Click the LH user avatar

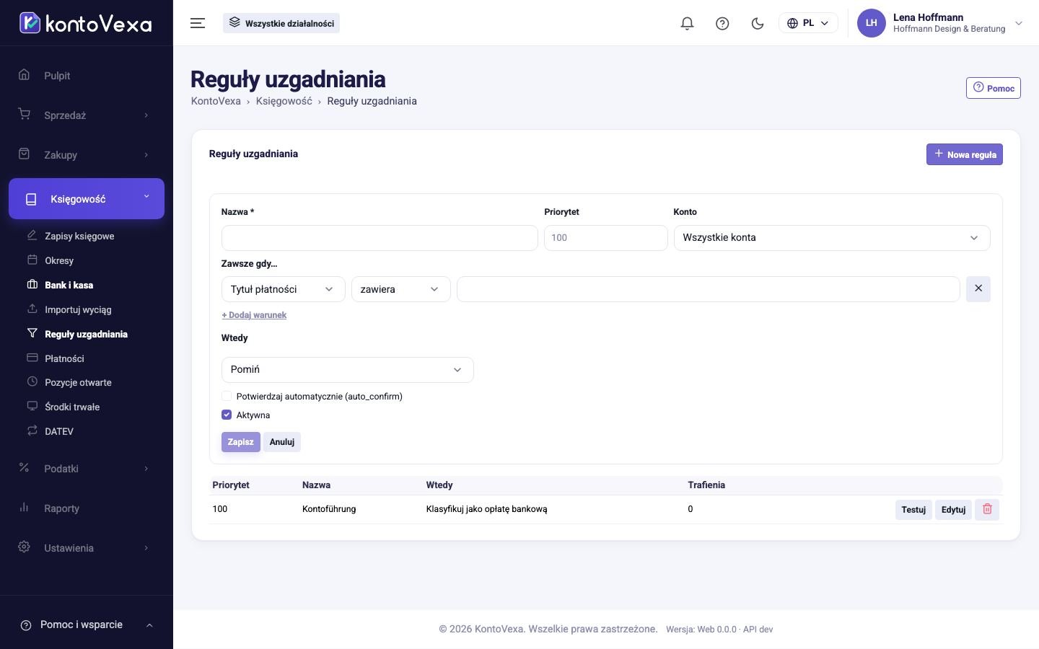tap(871, 23)
